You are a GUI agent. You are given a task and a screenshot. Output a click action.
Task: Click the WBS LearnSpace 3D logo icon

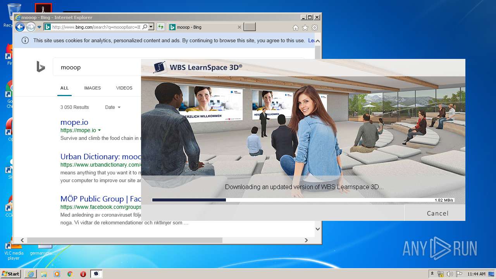160,67
